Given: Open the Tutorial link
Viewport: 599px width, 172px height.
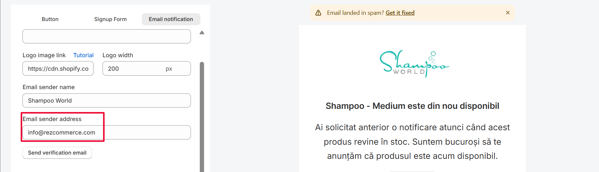Looking at the screenshot, I should [83, 55].
